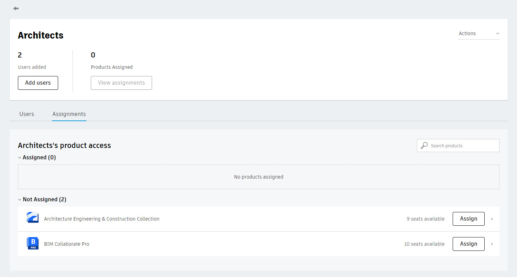This screenshot has height=277, width=517.
Task: Go back using the left arrow icon
Action: 16,9
